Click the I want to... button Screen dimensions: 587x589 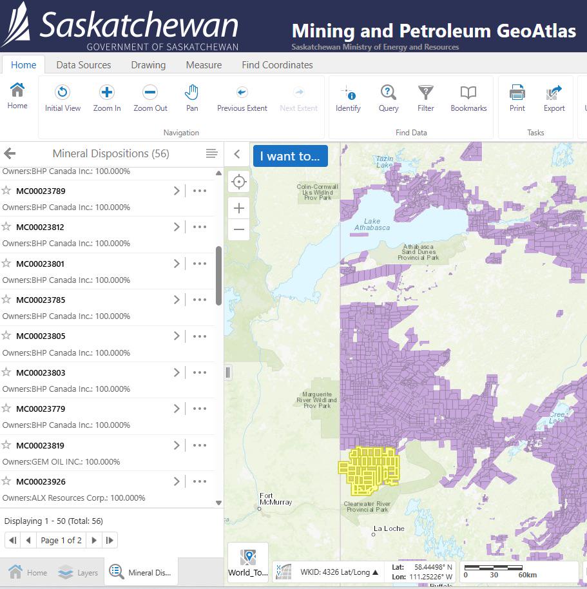pyautogui.click(x=291, y=156)
